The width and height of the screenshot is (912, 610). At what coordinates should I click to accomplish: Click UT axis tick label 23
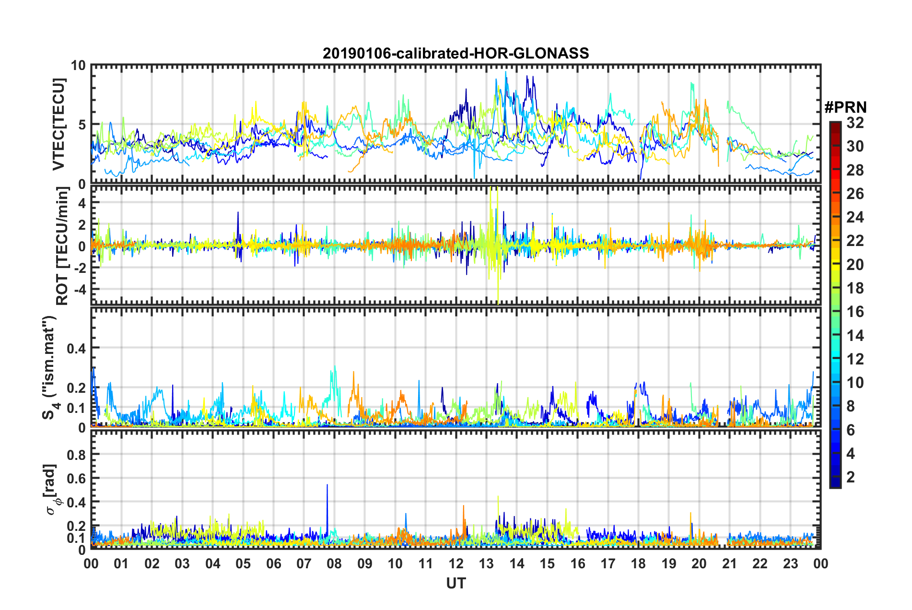coord(790,563)
